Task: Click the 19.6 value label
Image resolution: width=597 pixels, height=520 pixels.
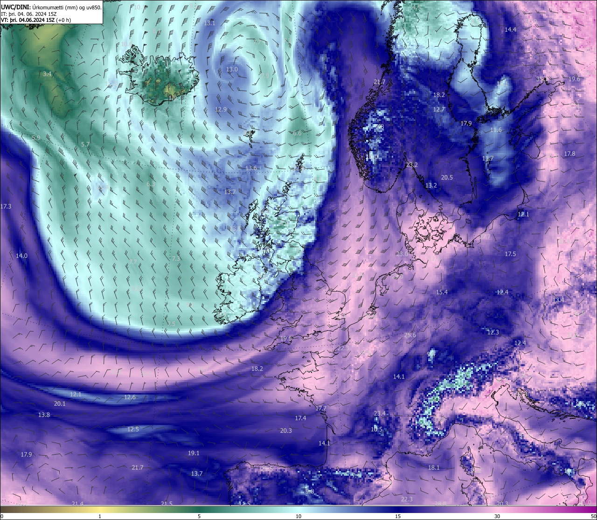Action: tap(574, 79)
